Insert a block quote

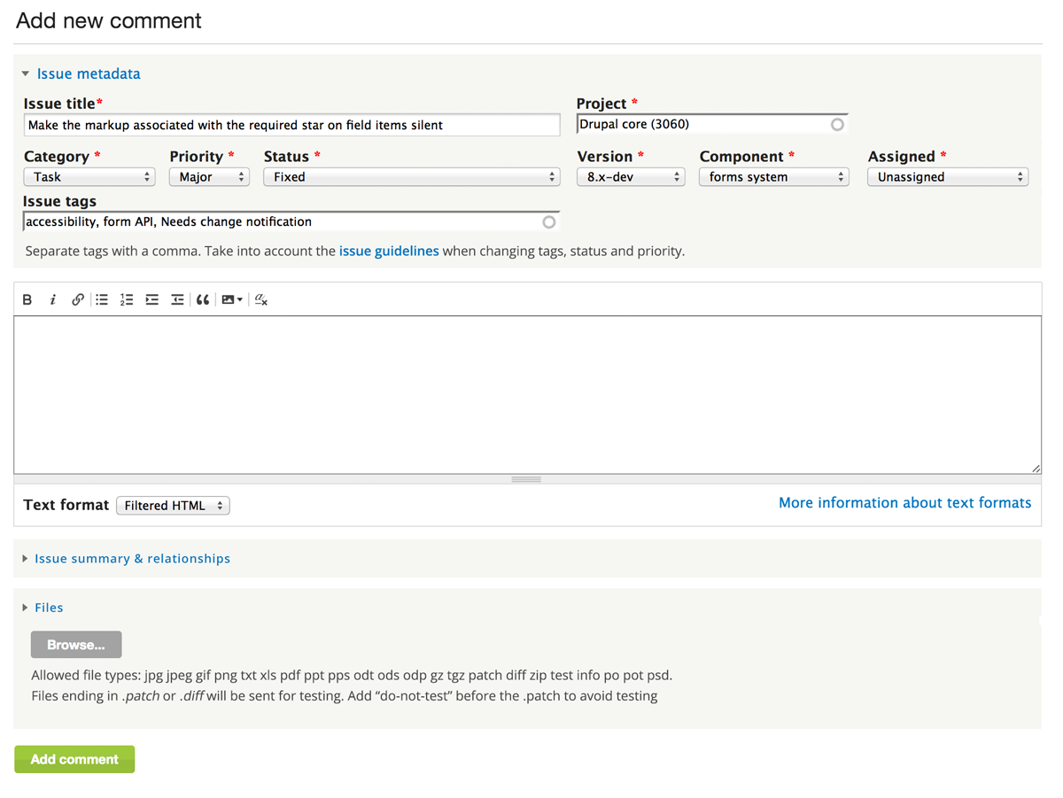pos(203,300)
